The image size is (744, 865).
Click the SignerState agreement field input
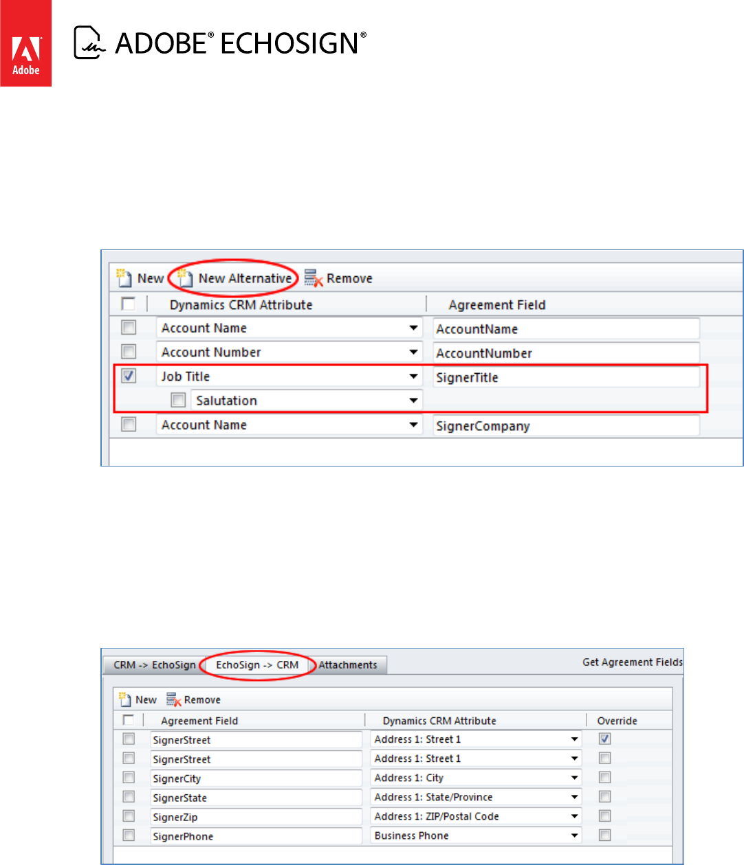[x=256, y=798]
